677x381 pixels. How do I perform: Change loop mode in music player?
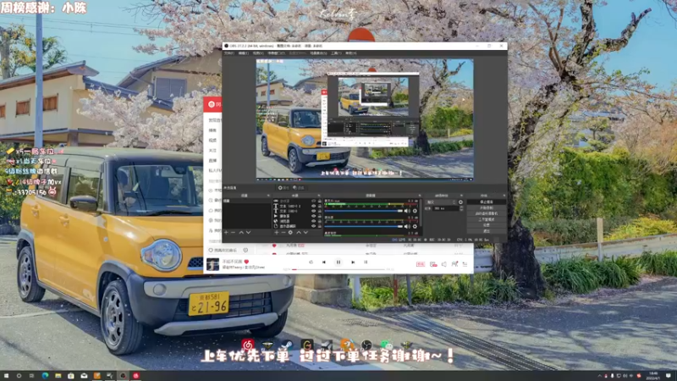point(311,262)
